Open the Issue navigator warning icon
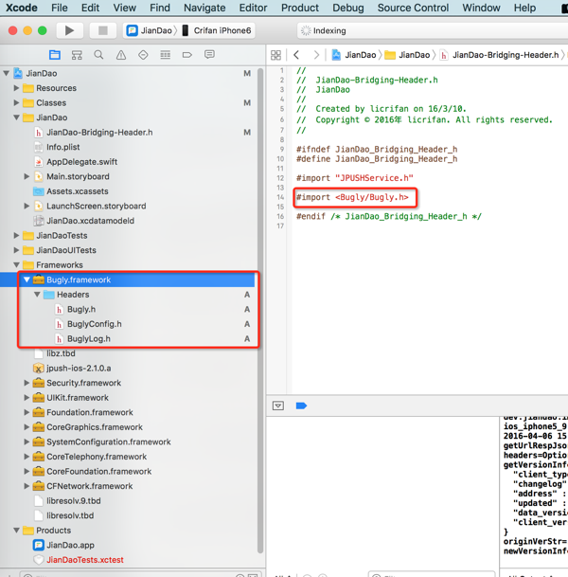This screenshot has height=577, width=568. click(121, 55)
